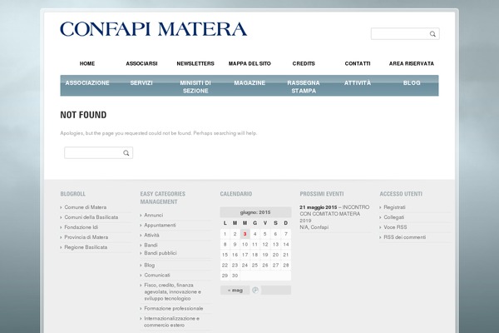
Task: Open Fisco, credito, finanza agevolata category
Action: click(172, 291)
